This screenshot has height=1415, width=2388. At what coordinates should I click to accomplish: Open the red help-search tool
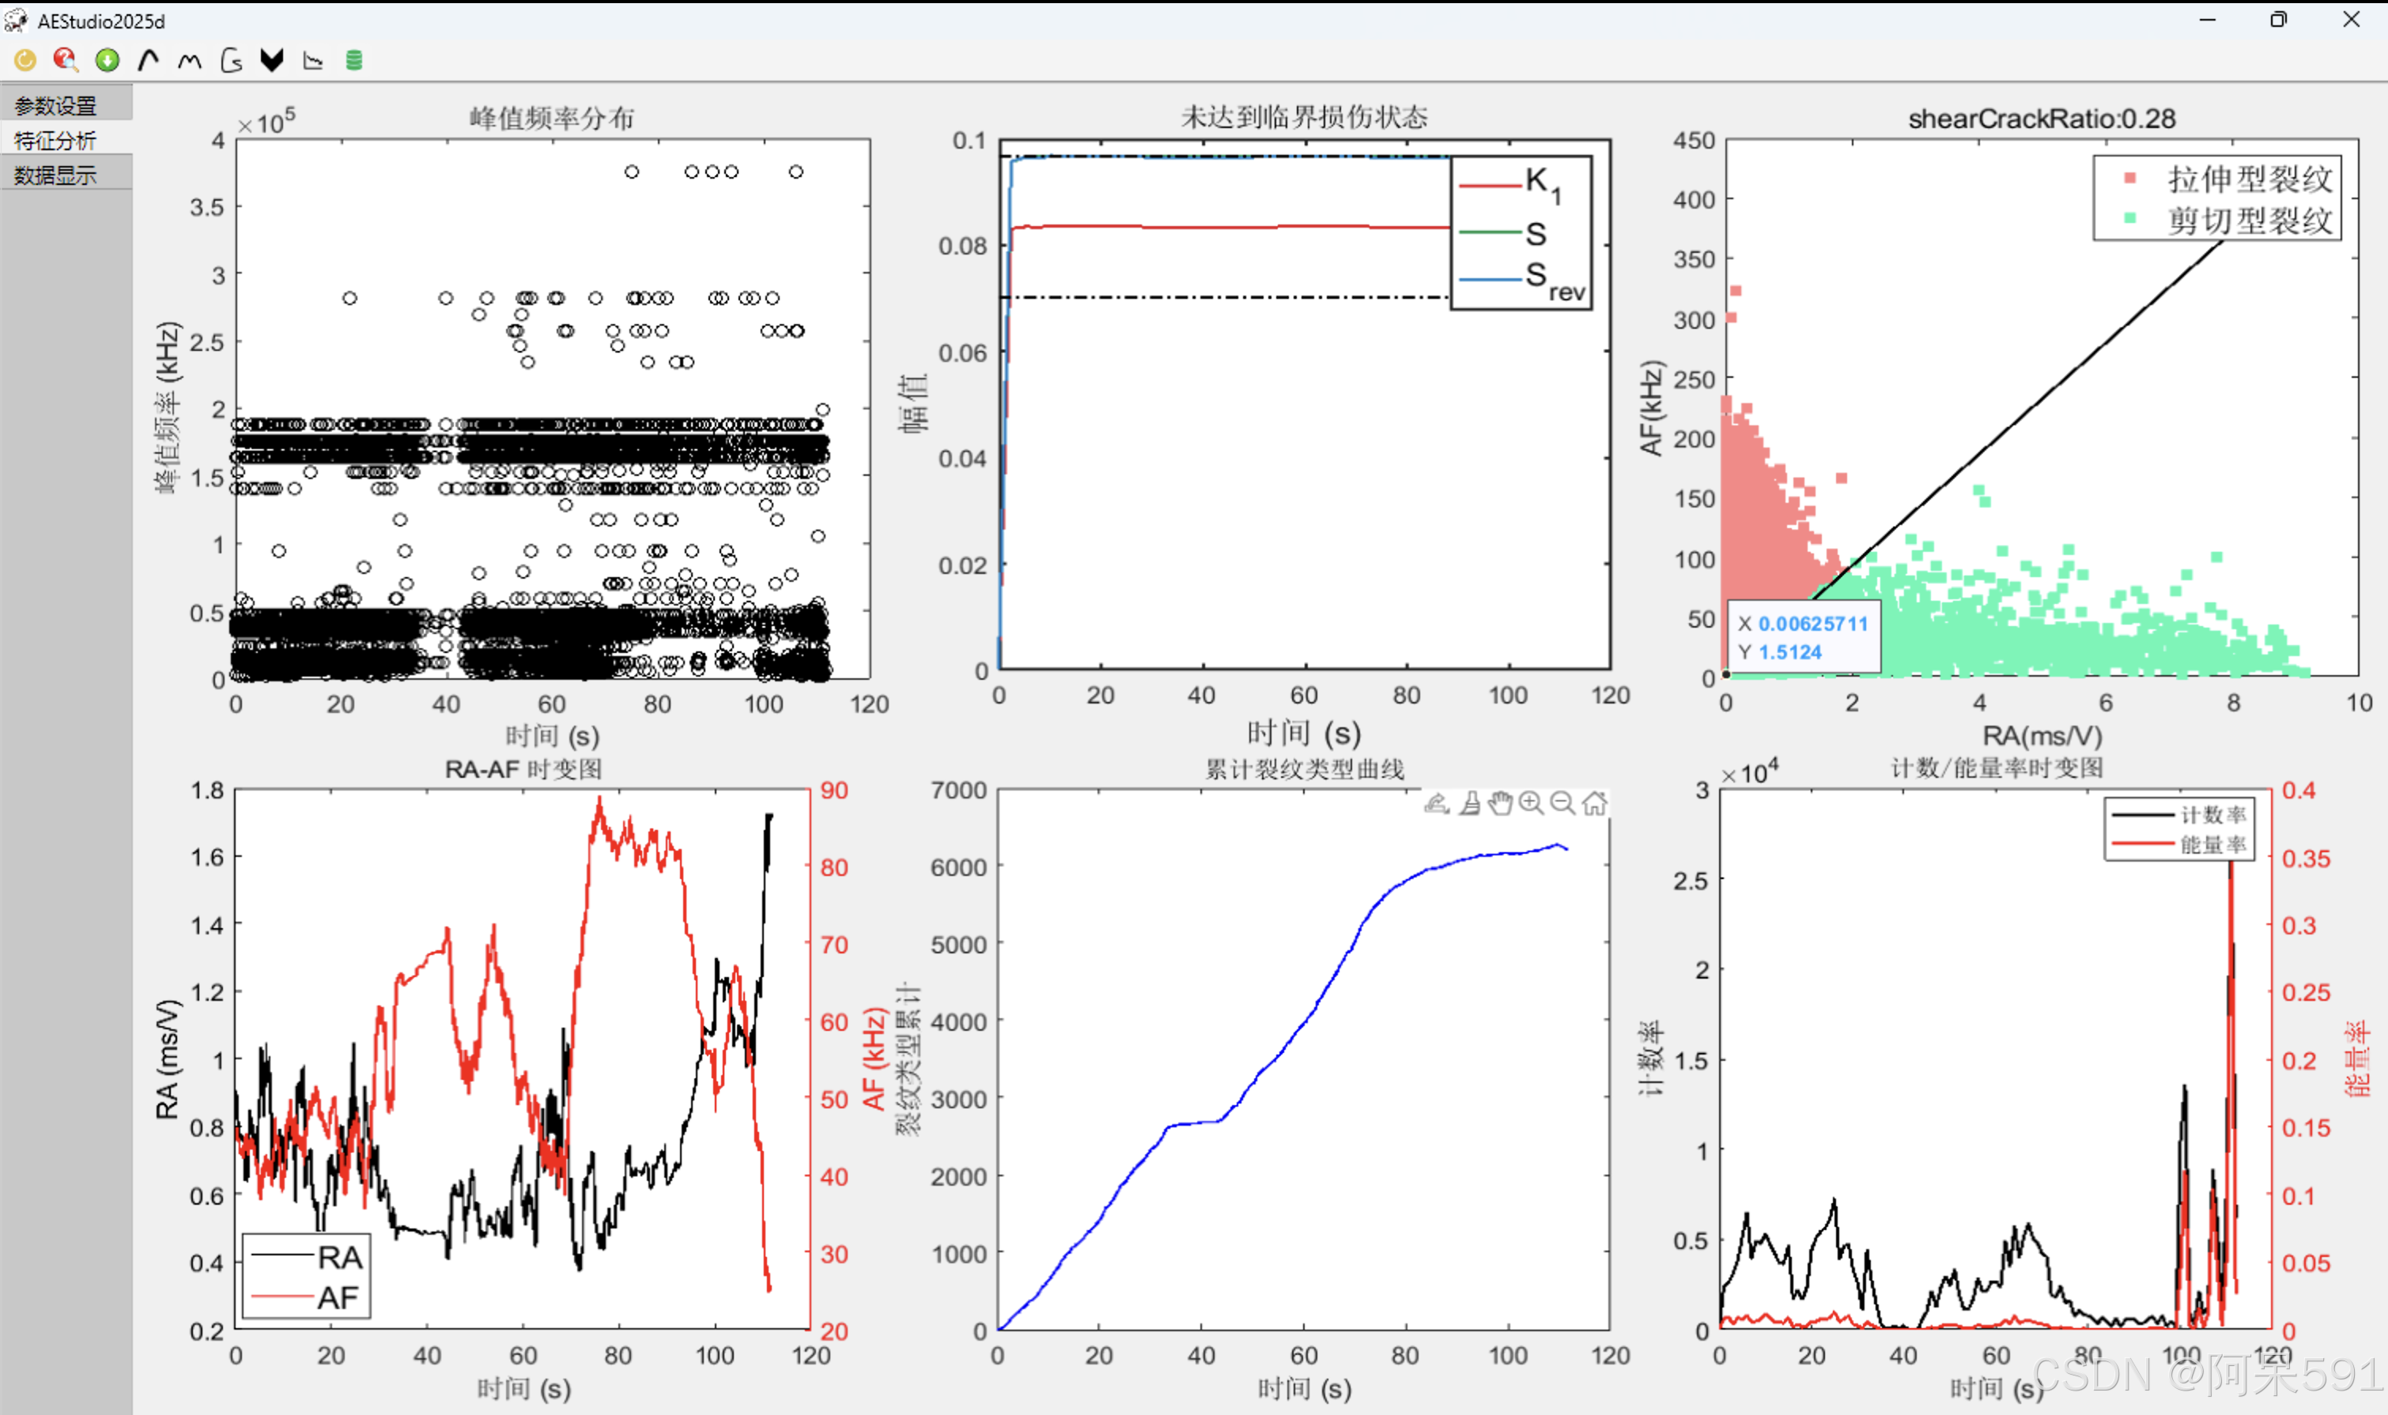coord(66,59)
